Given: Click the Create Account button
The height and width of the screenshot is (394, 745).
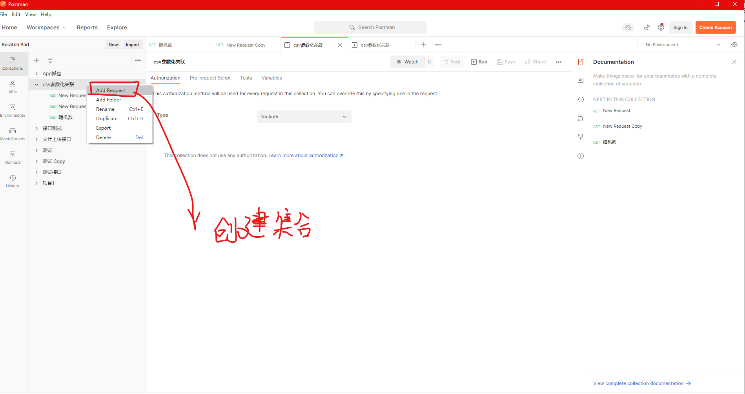Looking at the screenshot, I should coord(715,27).
